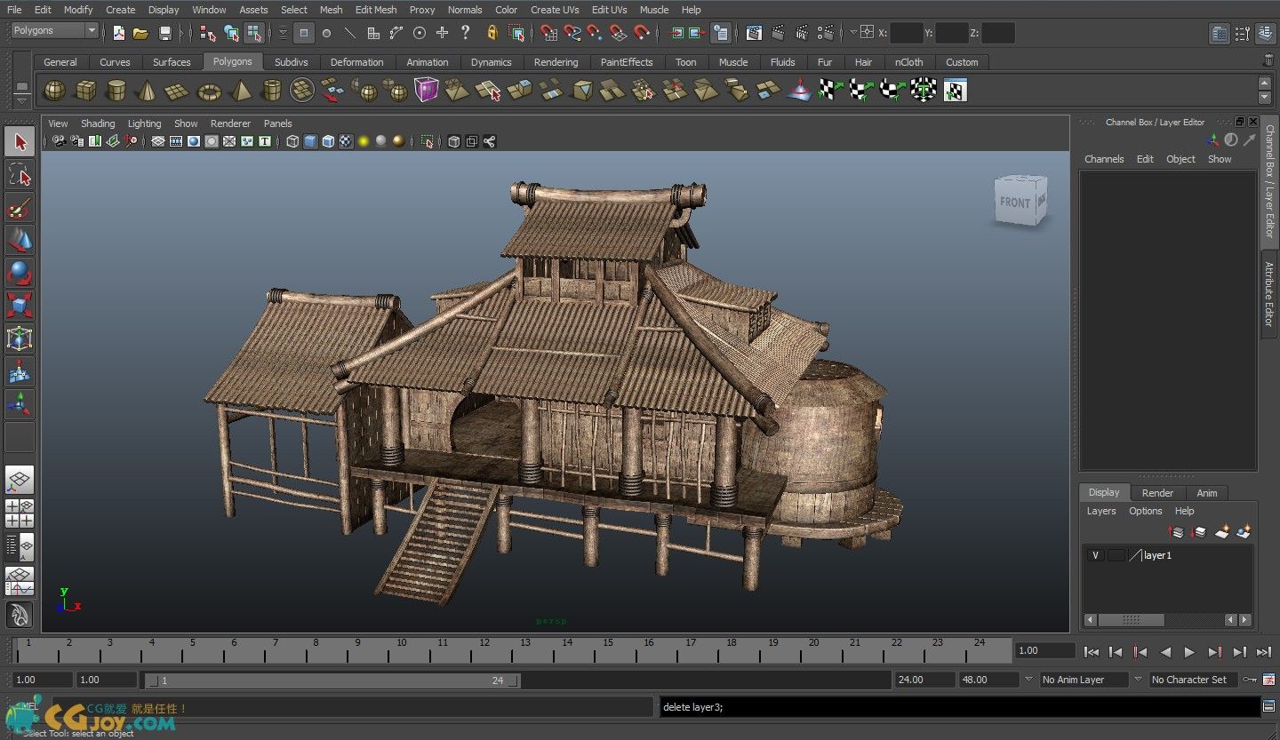Switch to the Surfaces shelf tab
The height and width of the screenshot is (740, 1280).
coord(172,62)
